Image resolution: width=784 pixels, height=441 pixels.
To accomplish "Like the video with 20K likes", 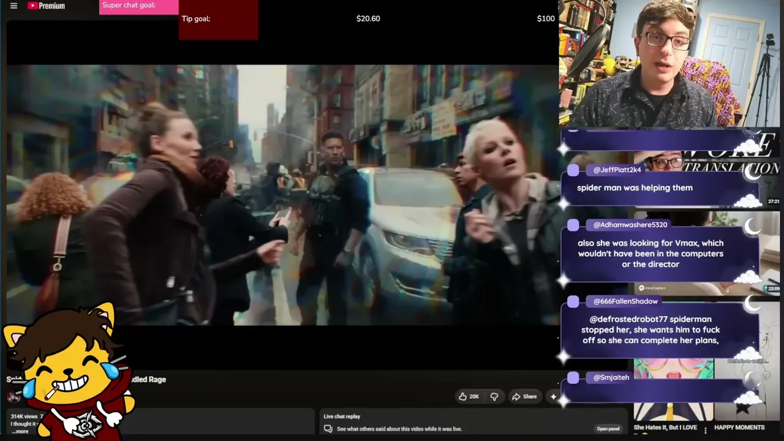I will pyautogui.click(x=469, y=396).
